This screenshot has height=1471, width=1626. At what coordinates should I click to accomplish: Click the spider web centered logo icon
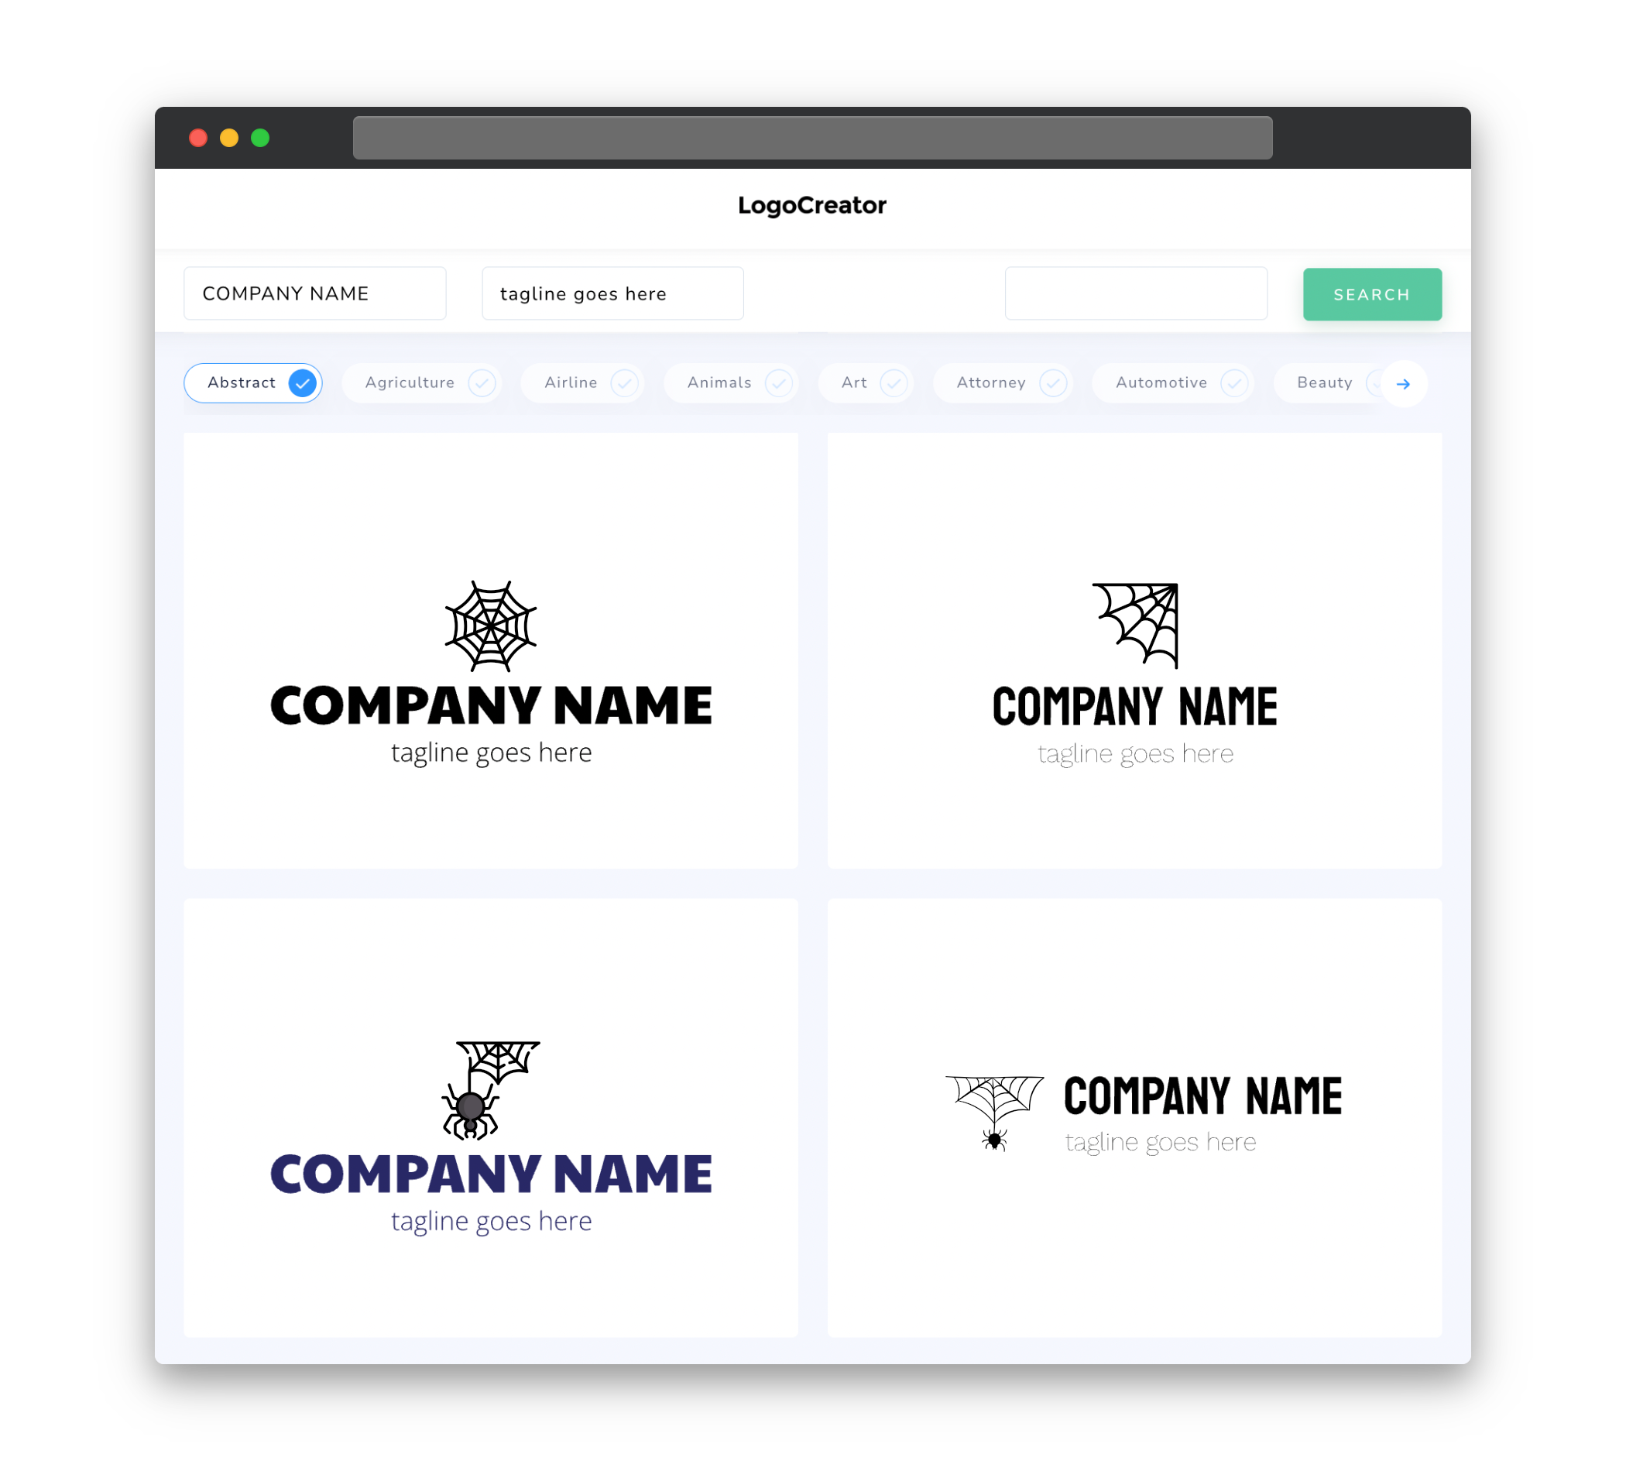coord(492,624)
